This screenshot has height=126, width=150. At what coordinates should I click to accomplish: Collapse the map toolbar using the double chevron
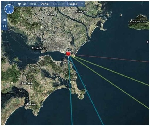tap(82, 4)
